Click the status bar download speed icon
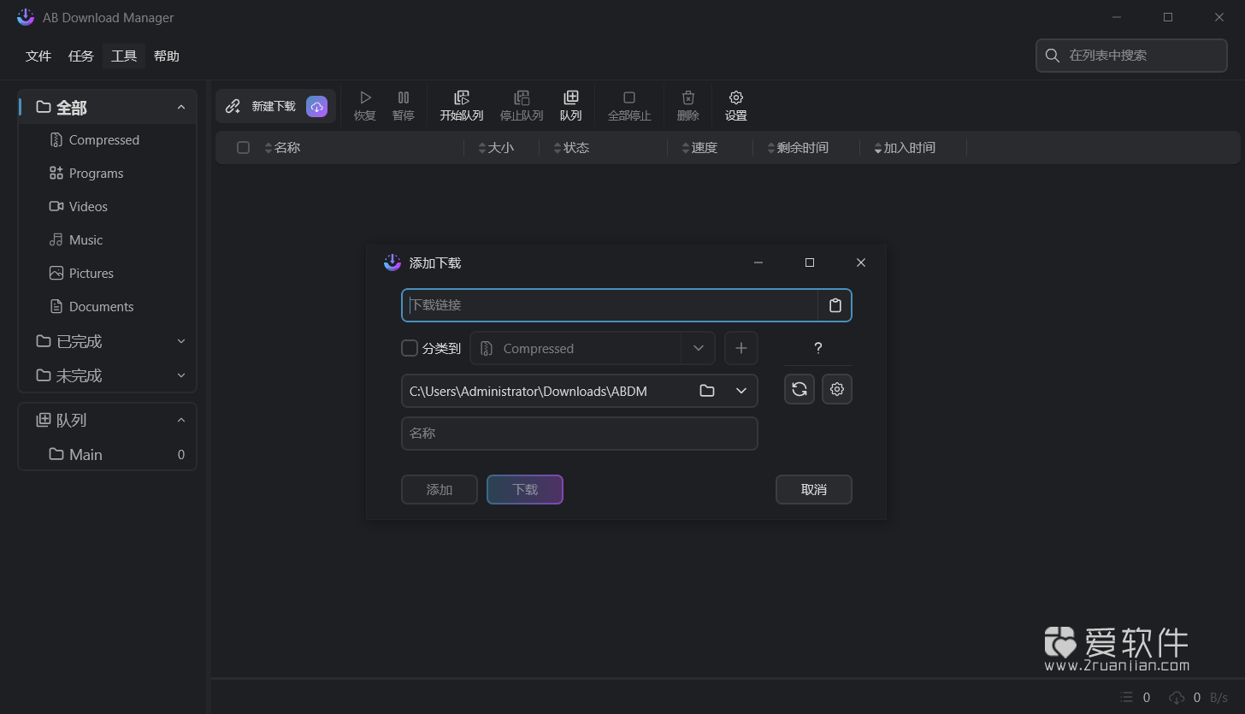 coord(1177,697)
